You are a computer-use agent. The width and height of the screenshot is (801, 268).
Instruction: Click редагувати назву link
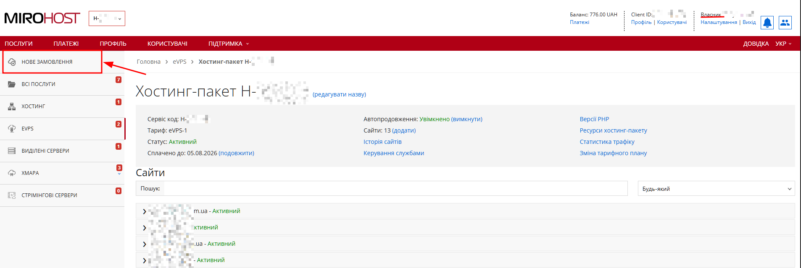(x=339, y=94)
